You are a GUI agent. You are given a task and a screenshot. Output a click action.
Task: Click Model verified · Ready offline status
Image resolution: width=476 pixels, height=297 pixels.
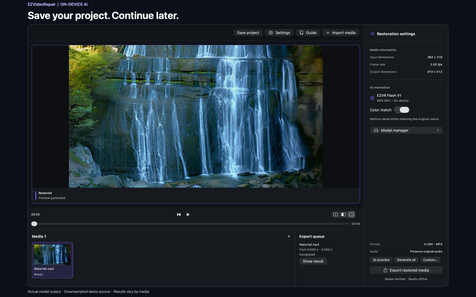pyautogui.click(x=406, y=279)
